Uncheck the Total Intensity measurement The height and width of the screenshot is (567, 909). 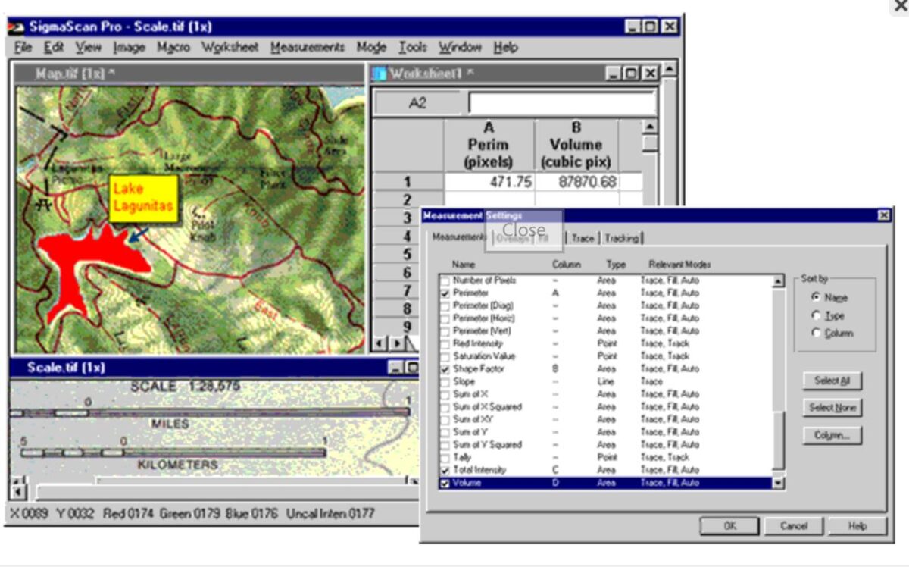coord(445,470)
